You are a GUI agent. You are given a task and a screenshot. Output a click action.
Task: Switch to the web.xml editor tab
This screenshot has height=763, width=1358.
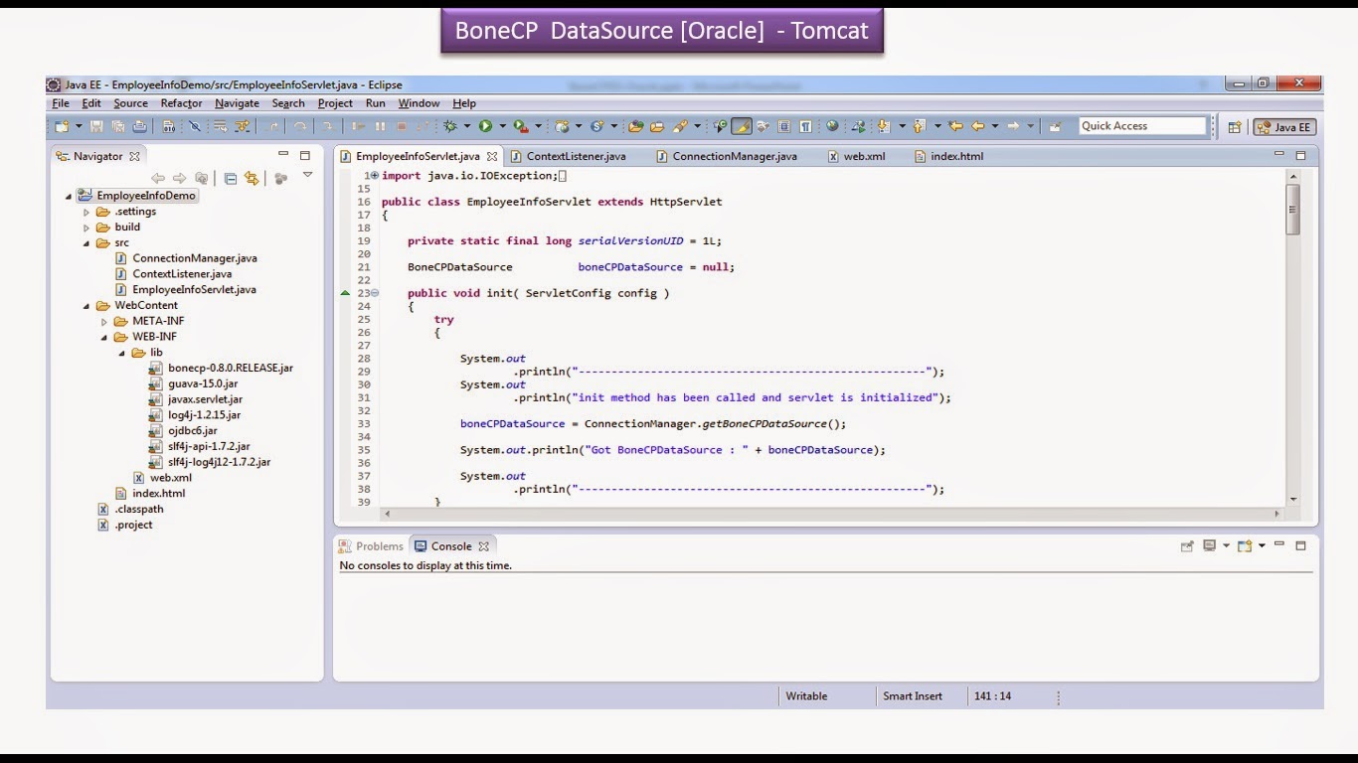click(856, 156)
